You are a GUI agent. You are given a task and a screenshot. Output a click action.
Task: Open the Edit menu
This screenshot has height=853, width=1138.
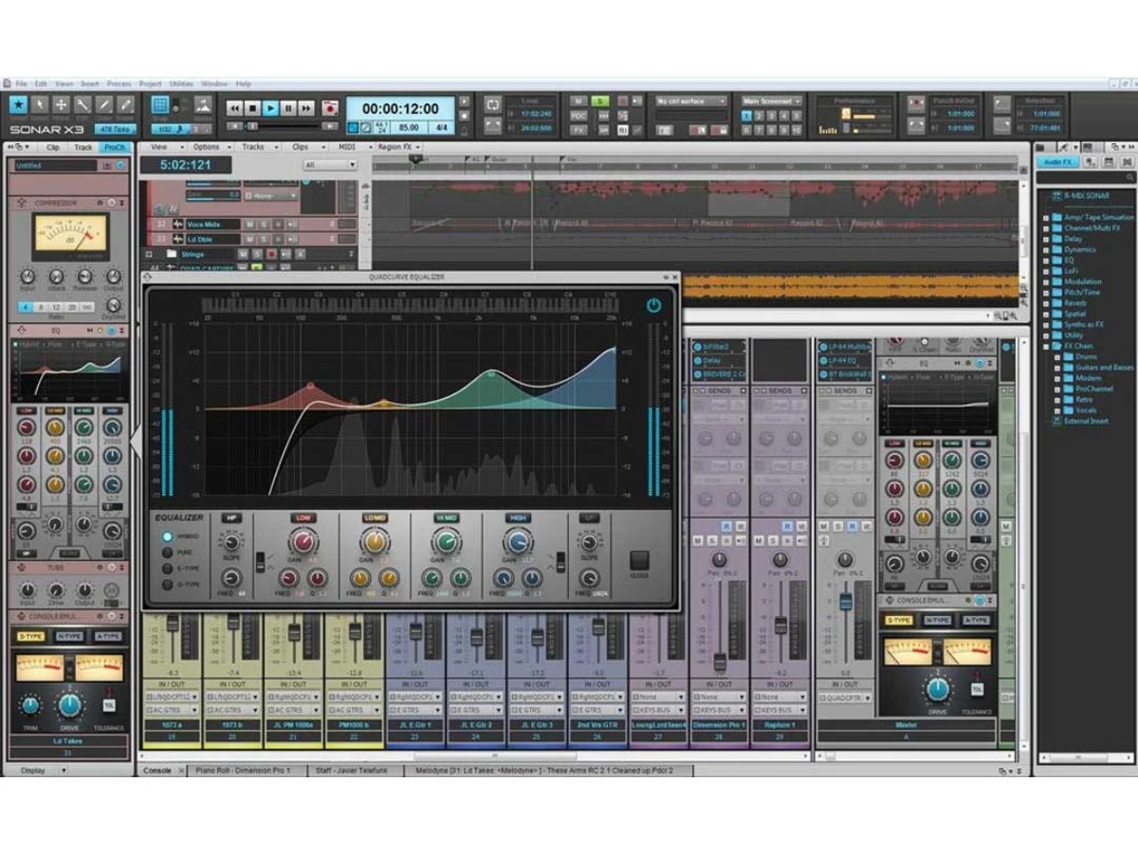click(41, 83)
